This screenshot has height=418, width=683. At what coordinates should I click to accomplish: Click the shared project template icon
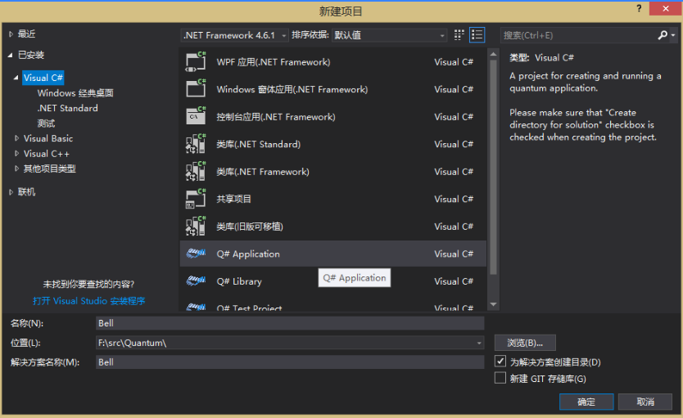196,199
